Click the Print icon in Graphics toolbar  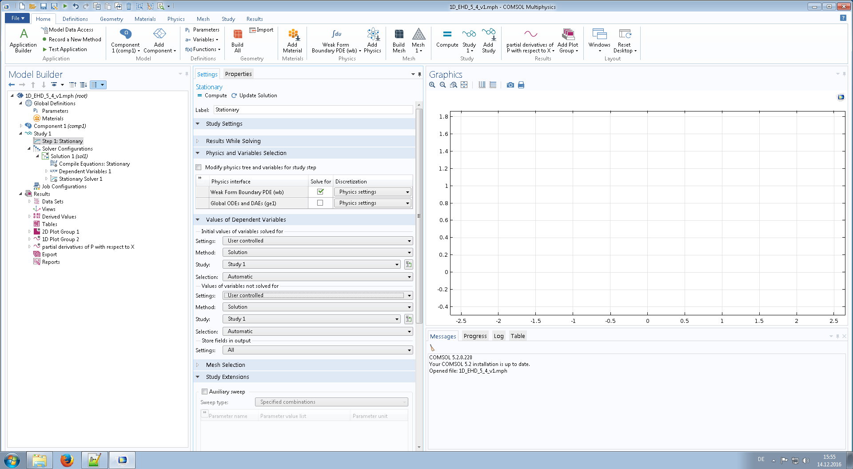(521, 85)
